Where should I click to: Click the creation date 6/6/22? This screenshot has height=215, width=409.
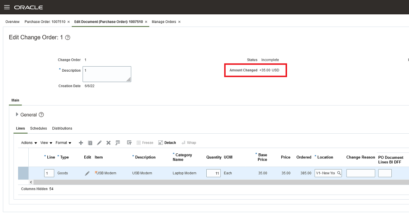(x=89, y=86)
